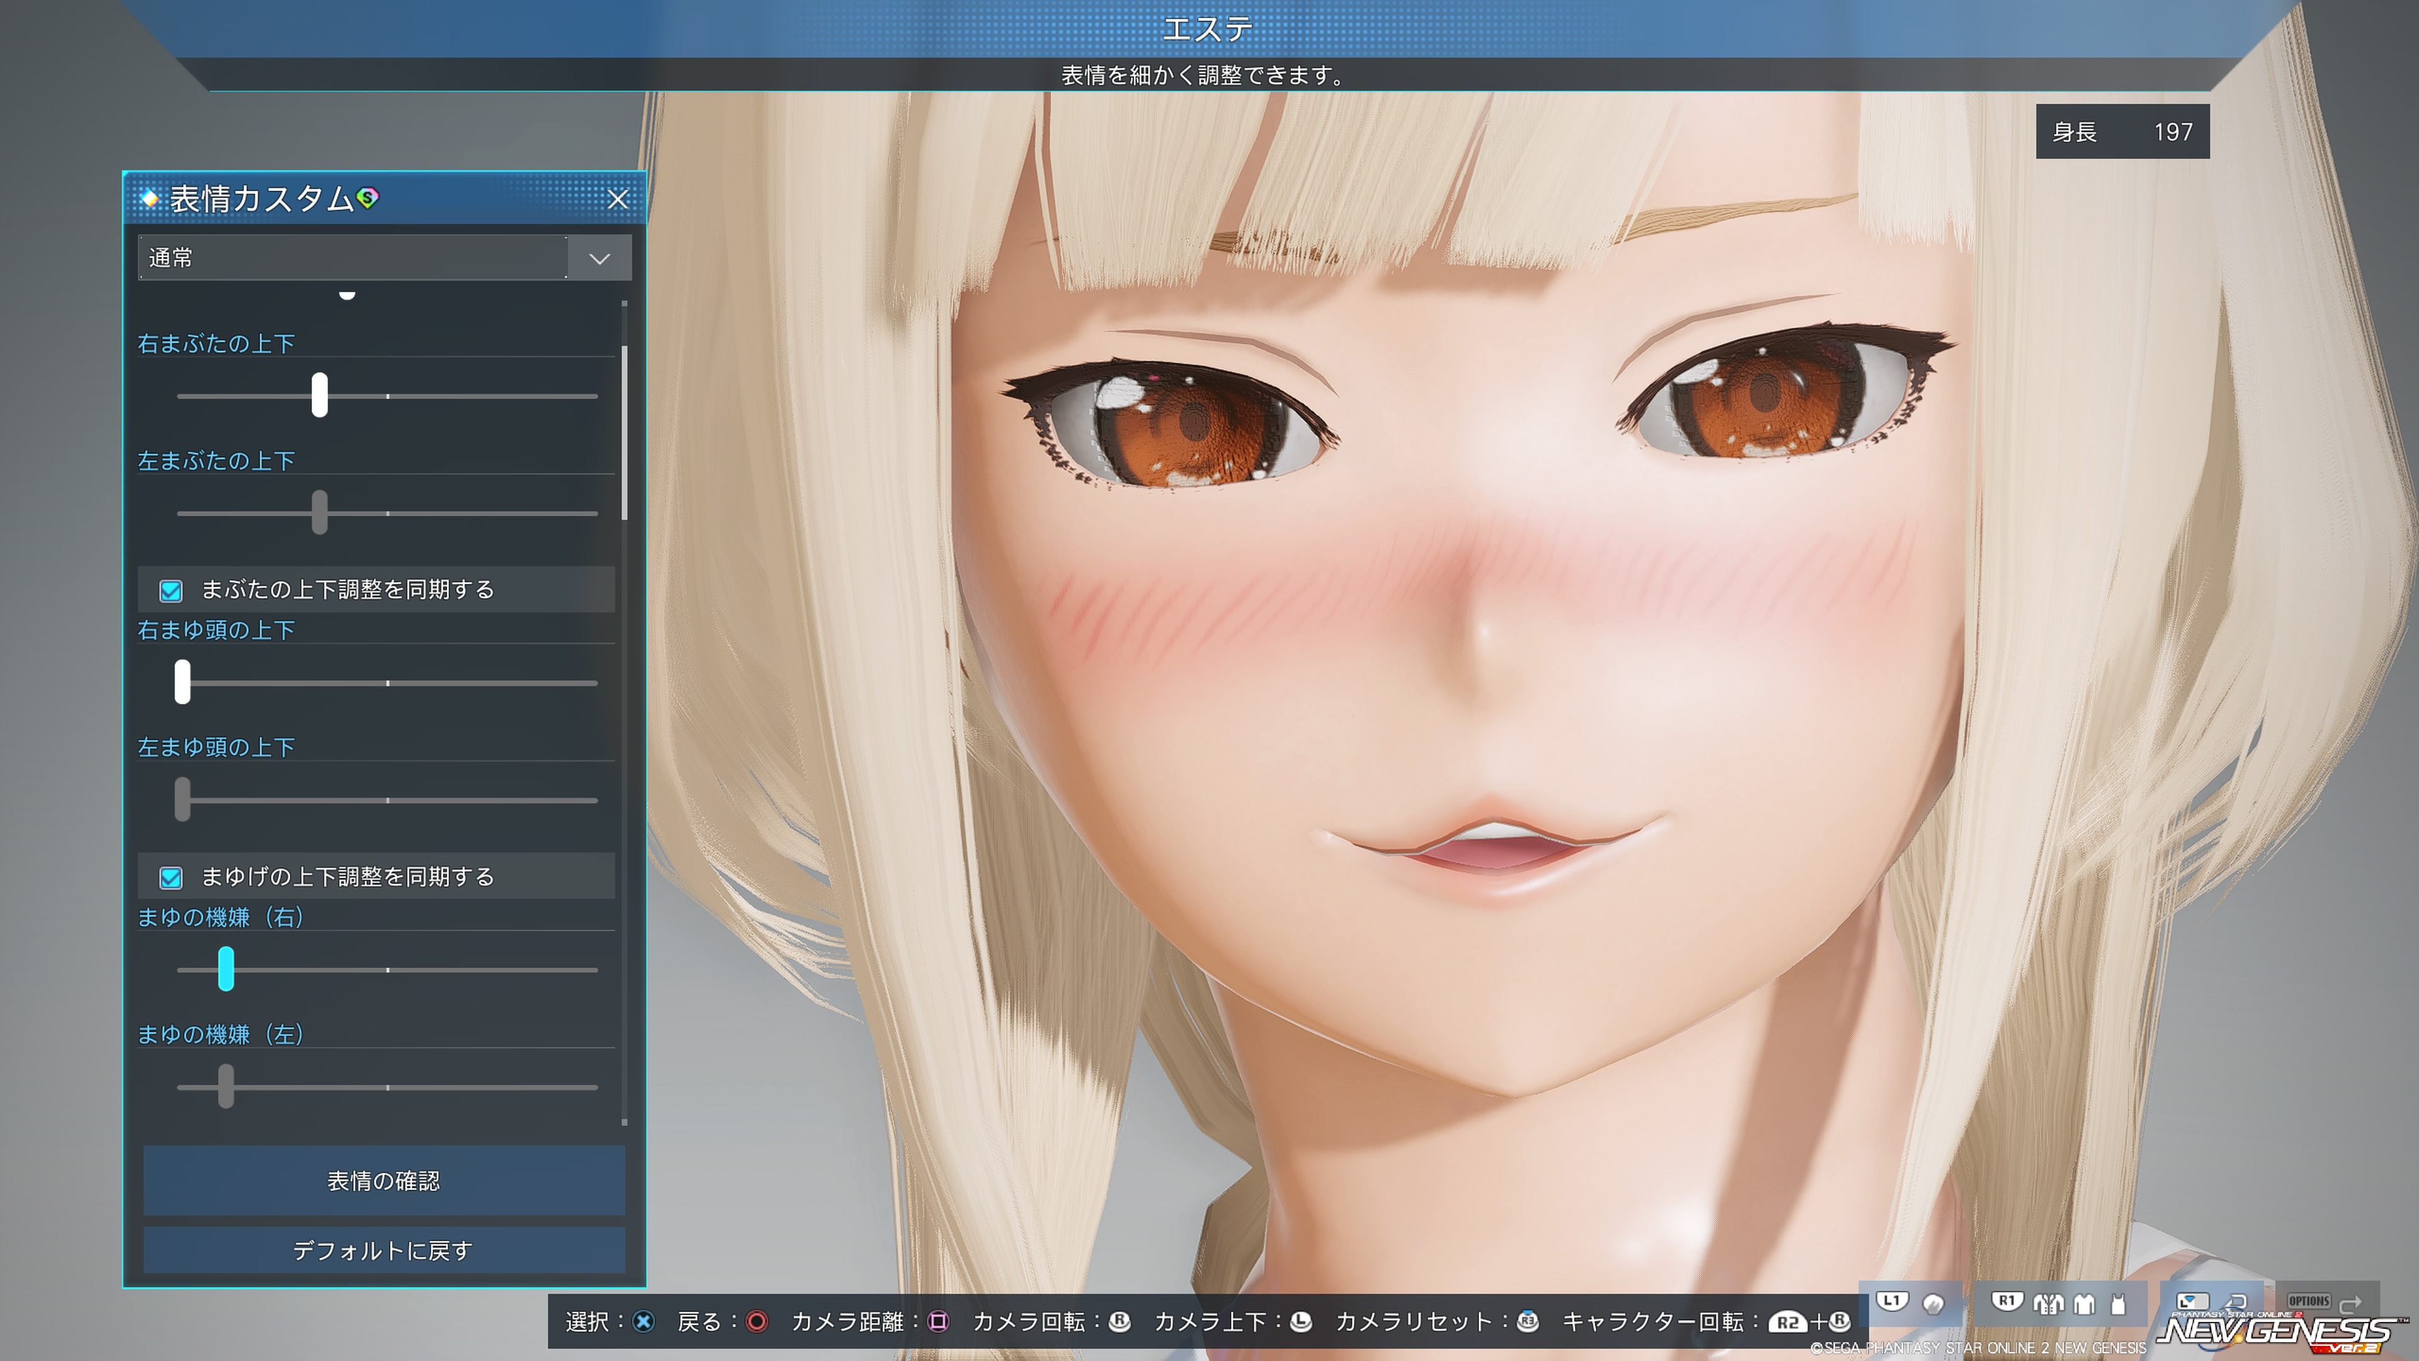Click the panel's vertical scrollbar
The width and height of the screenshot is (2419, 1361).
coord(624,432)
